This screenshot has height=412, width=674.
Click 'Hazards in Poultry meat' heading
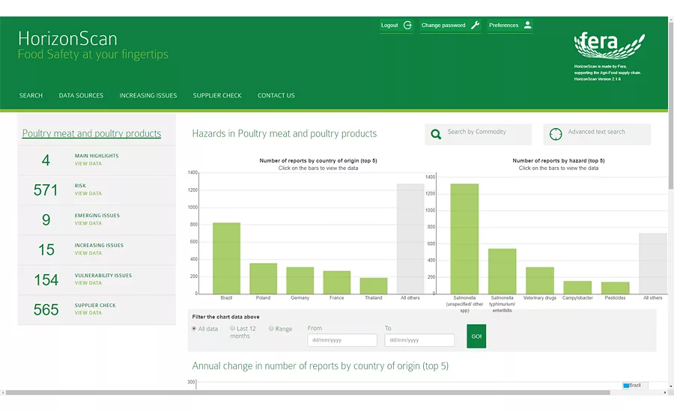click(284, 134)
